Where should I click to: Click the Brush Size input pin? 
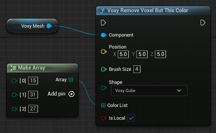point(104,69)
